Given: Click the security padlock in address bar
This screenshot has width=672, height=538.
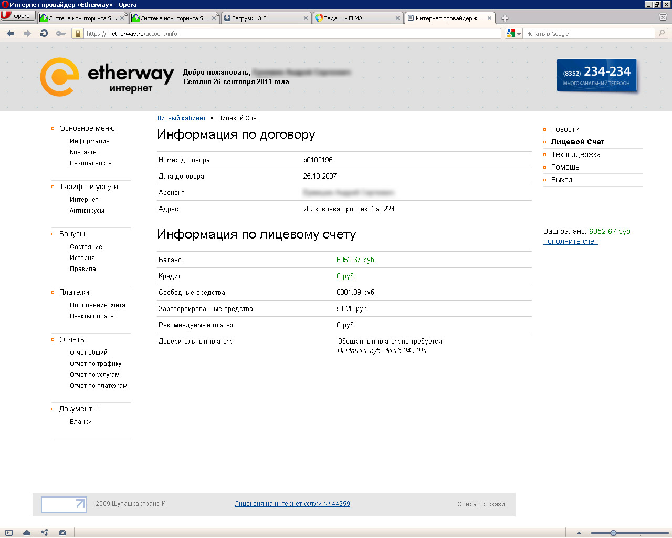Looking at the screenshot, I should click(78, 34).
